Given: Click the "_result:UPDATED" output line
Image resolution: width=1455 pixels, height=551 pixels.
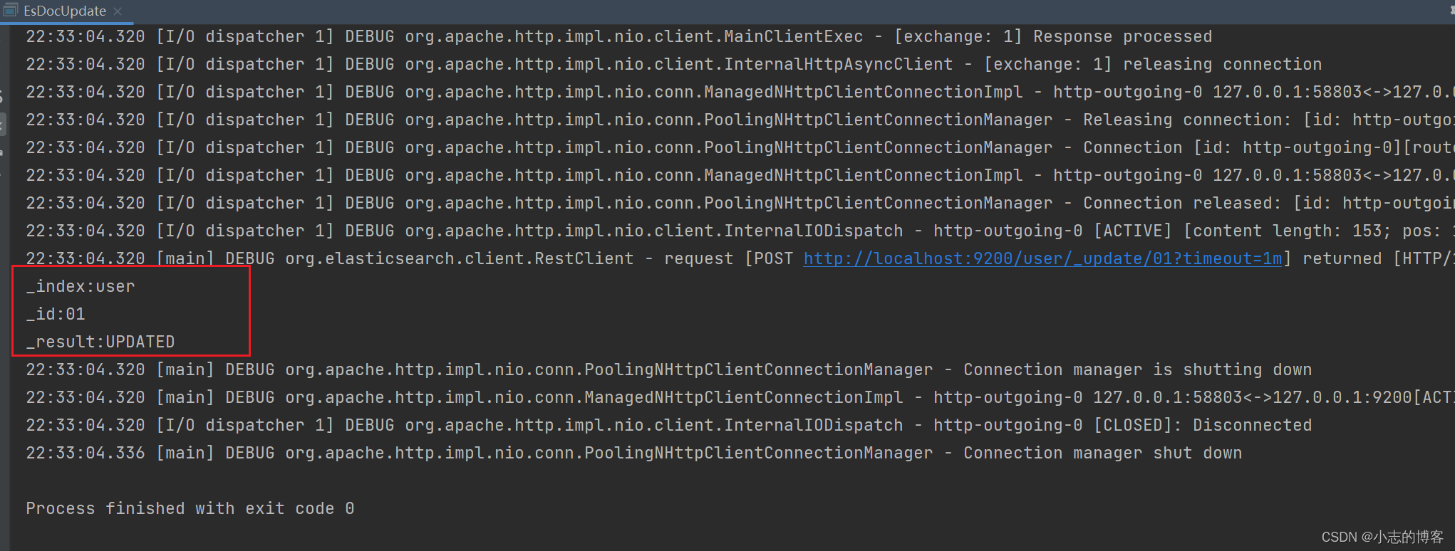Looking at the screenshot, I should coord(100,342).
